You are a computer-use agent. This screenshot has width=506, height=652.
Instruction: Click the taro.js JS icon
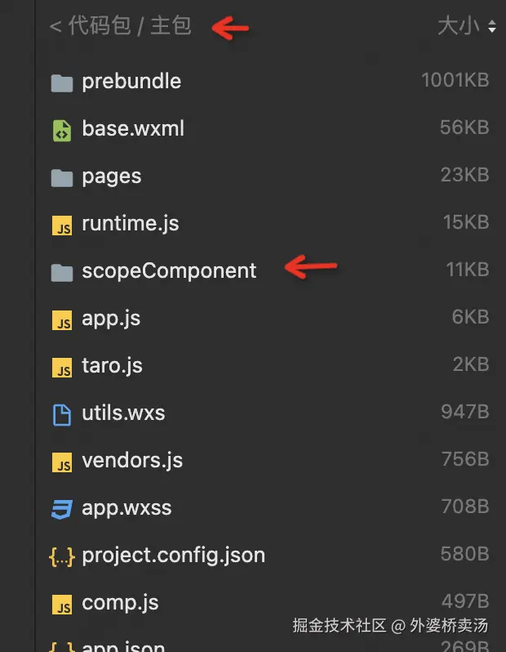click(62, 368)
